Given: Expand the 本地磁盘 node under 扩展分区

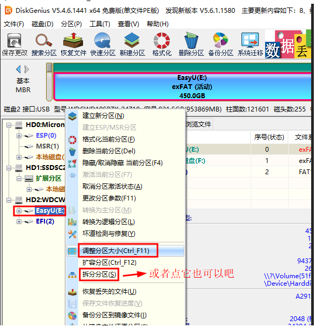Looking at the screenshot, I should point(29,189).
